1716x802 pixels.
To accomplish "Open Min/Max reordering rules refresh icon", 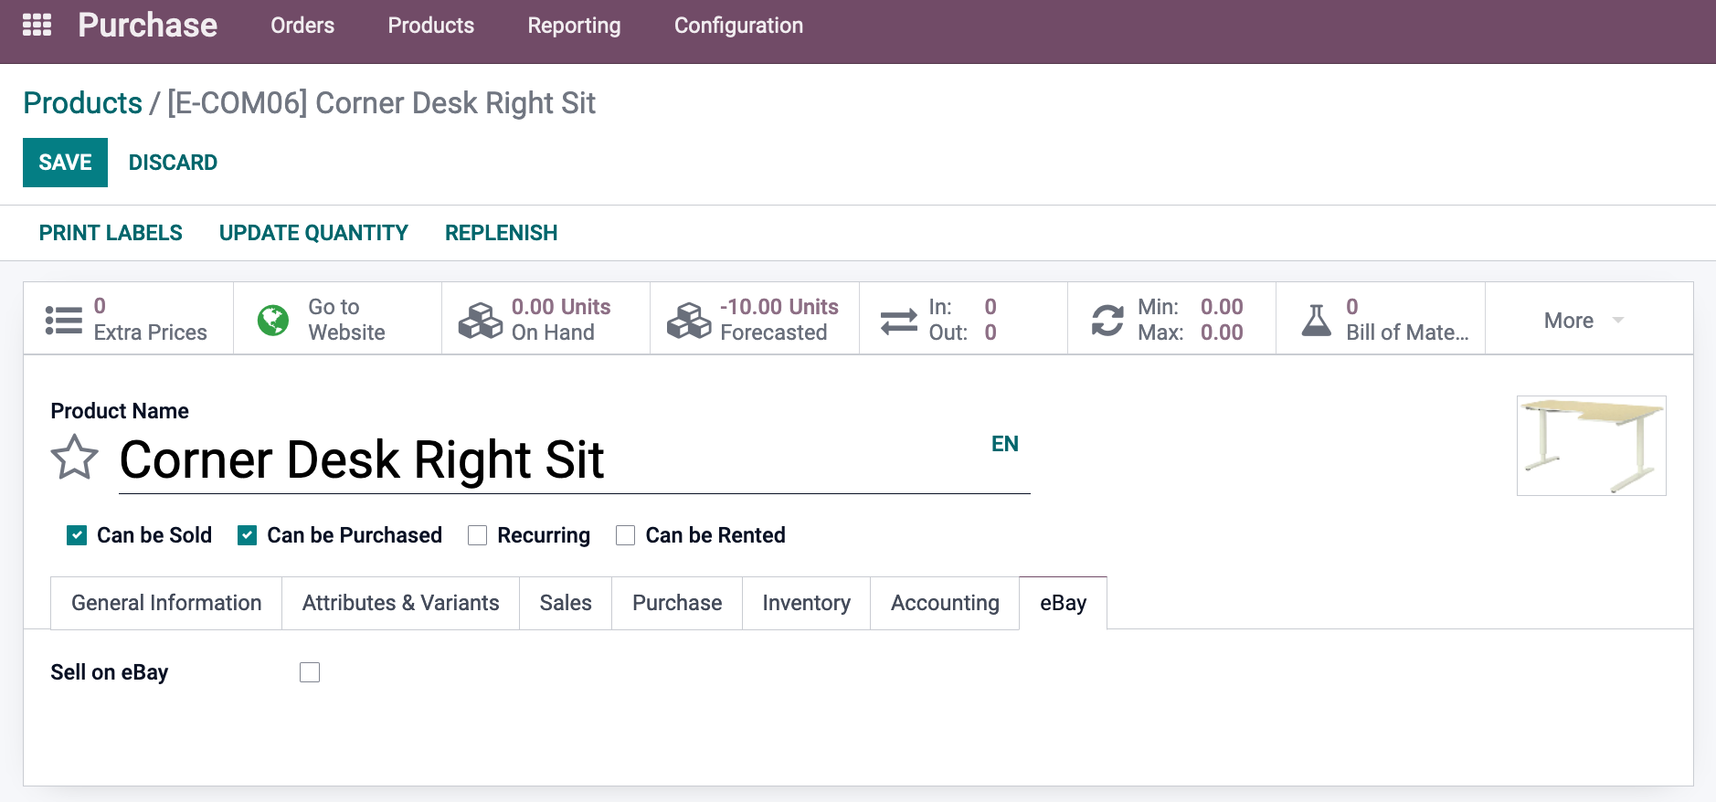I will (1107, 320).
